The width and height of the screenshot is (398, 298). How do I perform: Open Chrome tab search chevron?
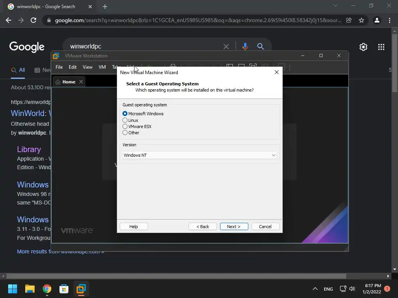(x=335, y=5)
